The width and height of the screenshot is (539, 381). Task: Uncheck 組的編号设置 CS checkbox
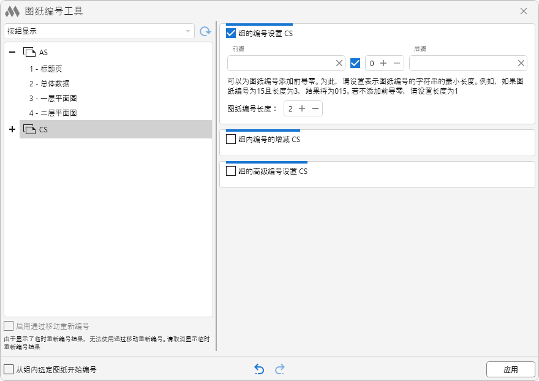point(231,33)
